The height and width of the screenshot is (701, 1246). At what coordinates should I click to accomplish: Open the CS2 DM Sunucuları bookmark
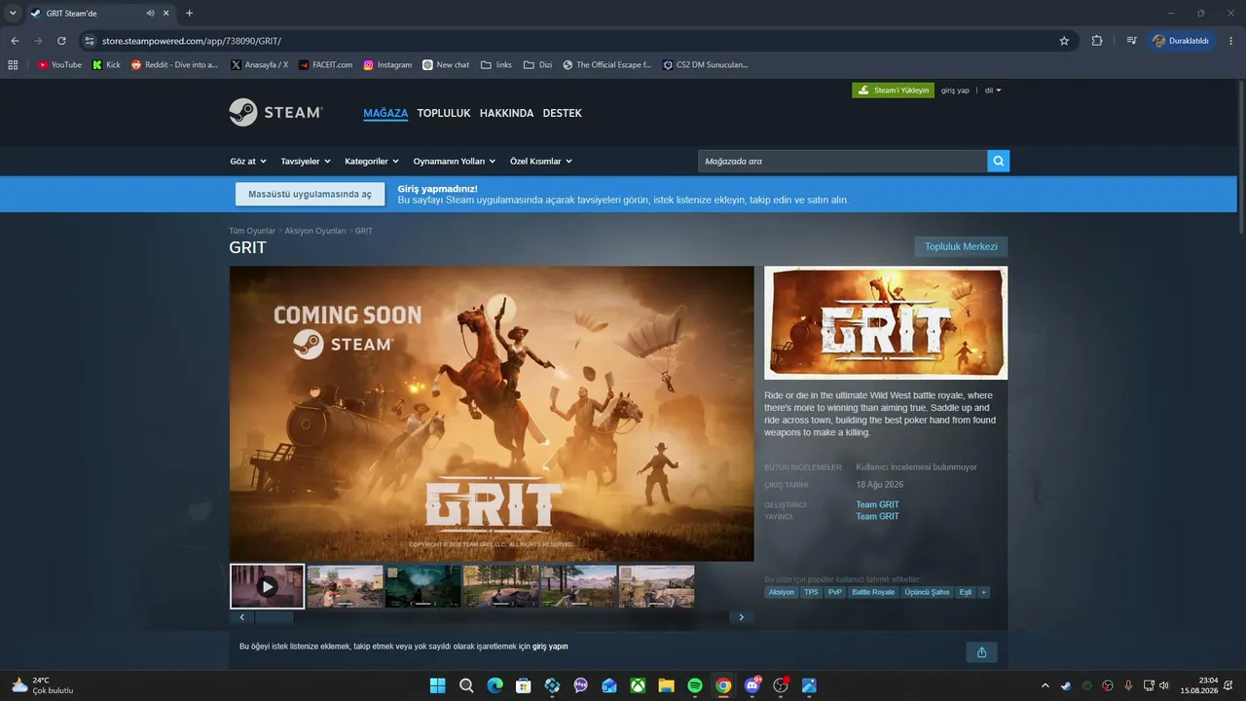click(706, 65)
